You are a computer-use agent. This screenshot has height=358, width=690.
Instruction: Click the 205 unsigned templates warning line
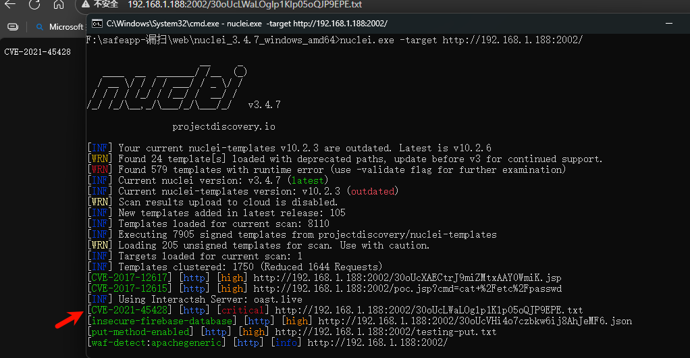pyautogui.click(x=259, y=245)
